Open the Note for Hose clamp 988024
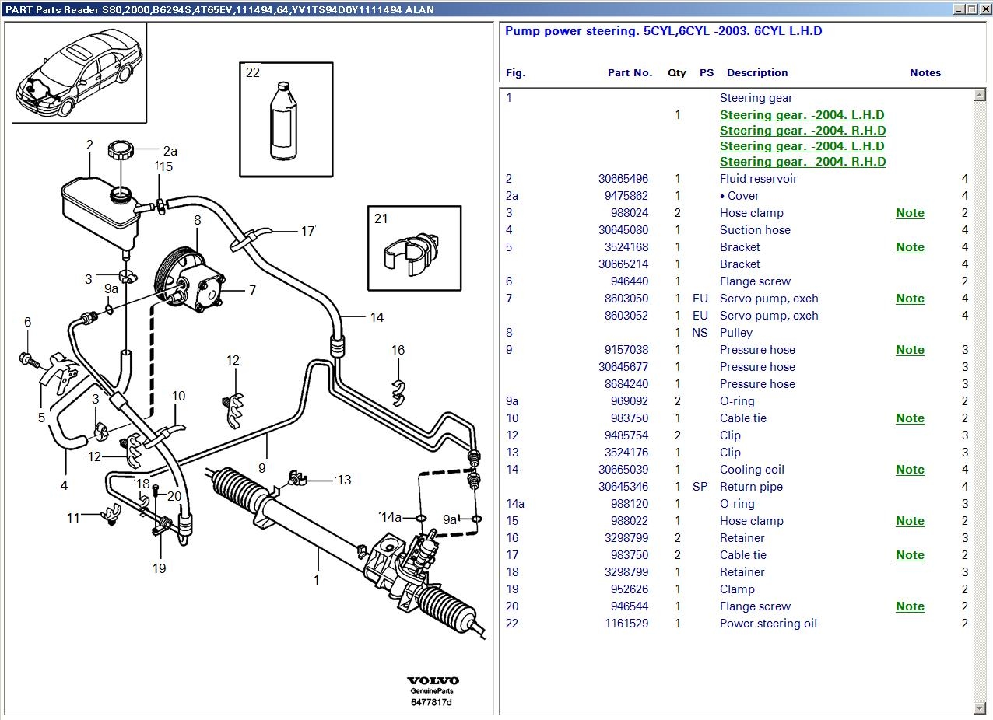Image resolution: width=993 pixels, height=720 pixels. pyautogui.click(x=910, y=213)
